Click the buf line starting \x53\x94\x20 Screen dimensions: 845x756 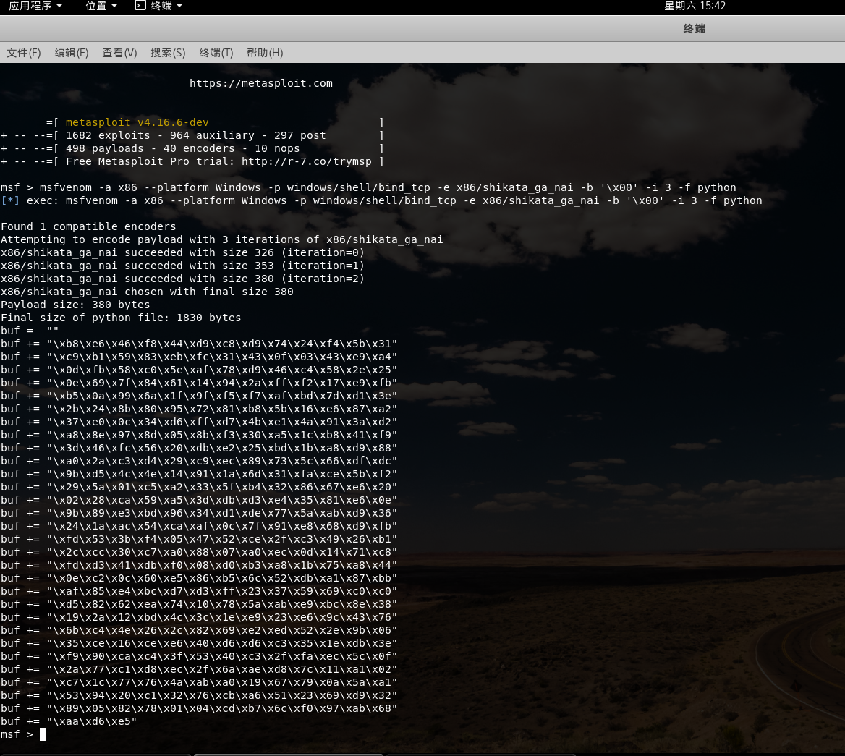pos(199,696)
